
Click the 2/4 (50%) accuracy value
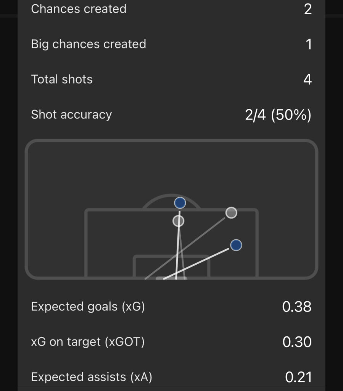278,115
